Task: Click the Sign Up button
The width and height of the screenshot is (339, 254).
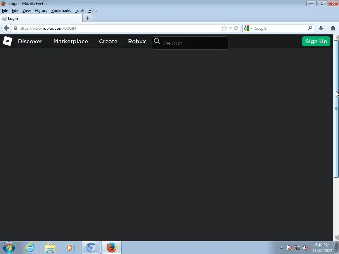Action: pos(316,41)
